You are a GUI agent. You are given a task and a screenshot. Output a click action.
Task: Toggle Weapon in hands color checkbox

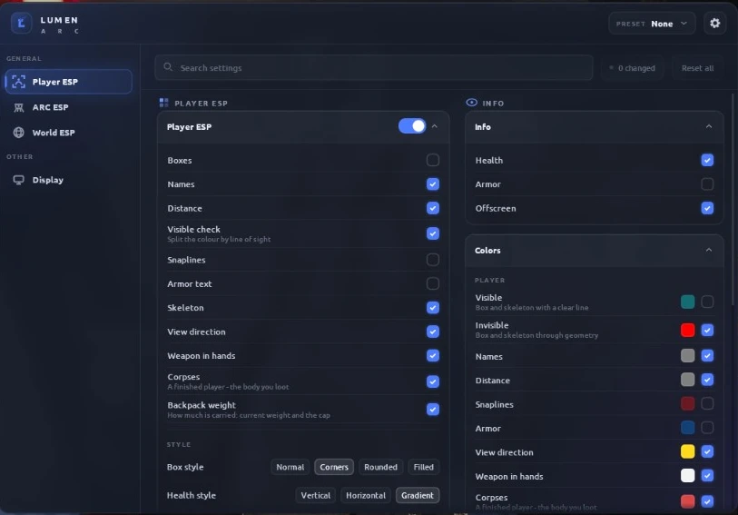pos(707,475)
